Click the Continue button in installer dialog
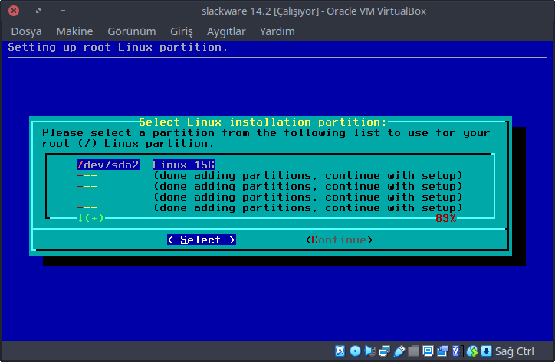 point(339,240)
